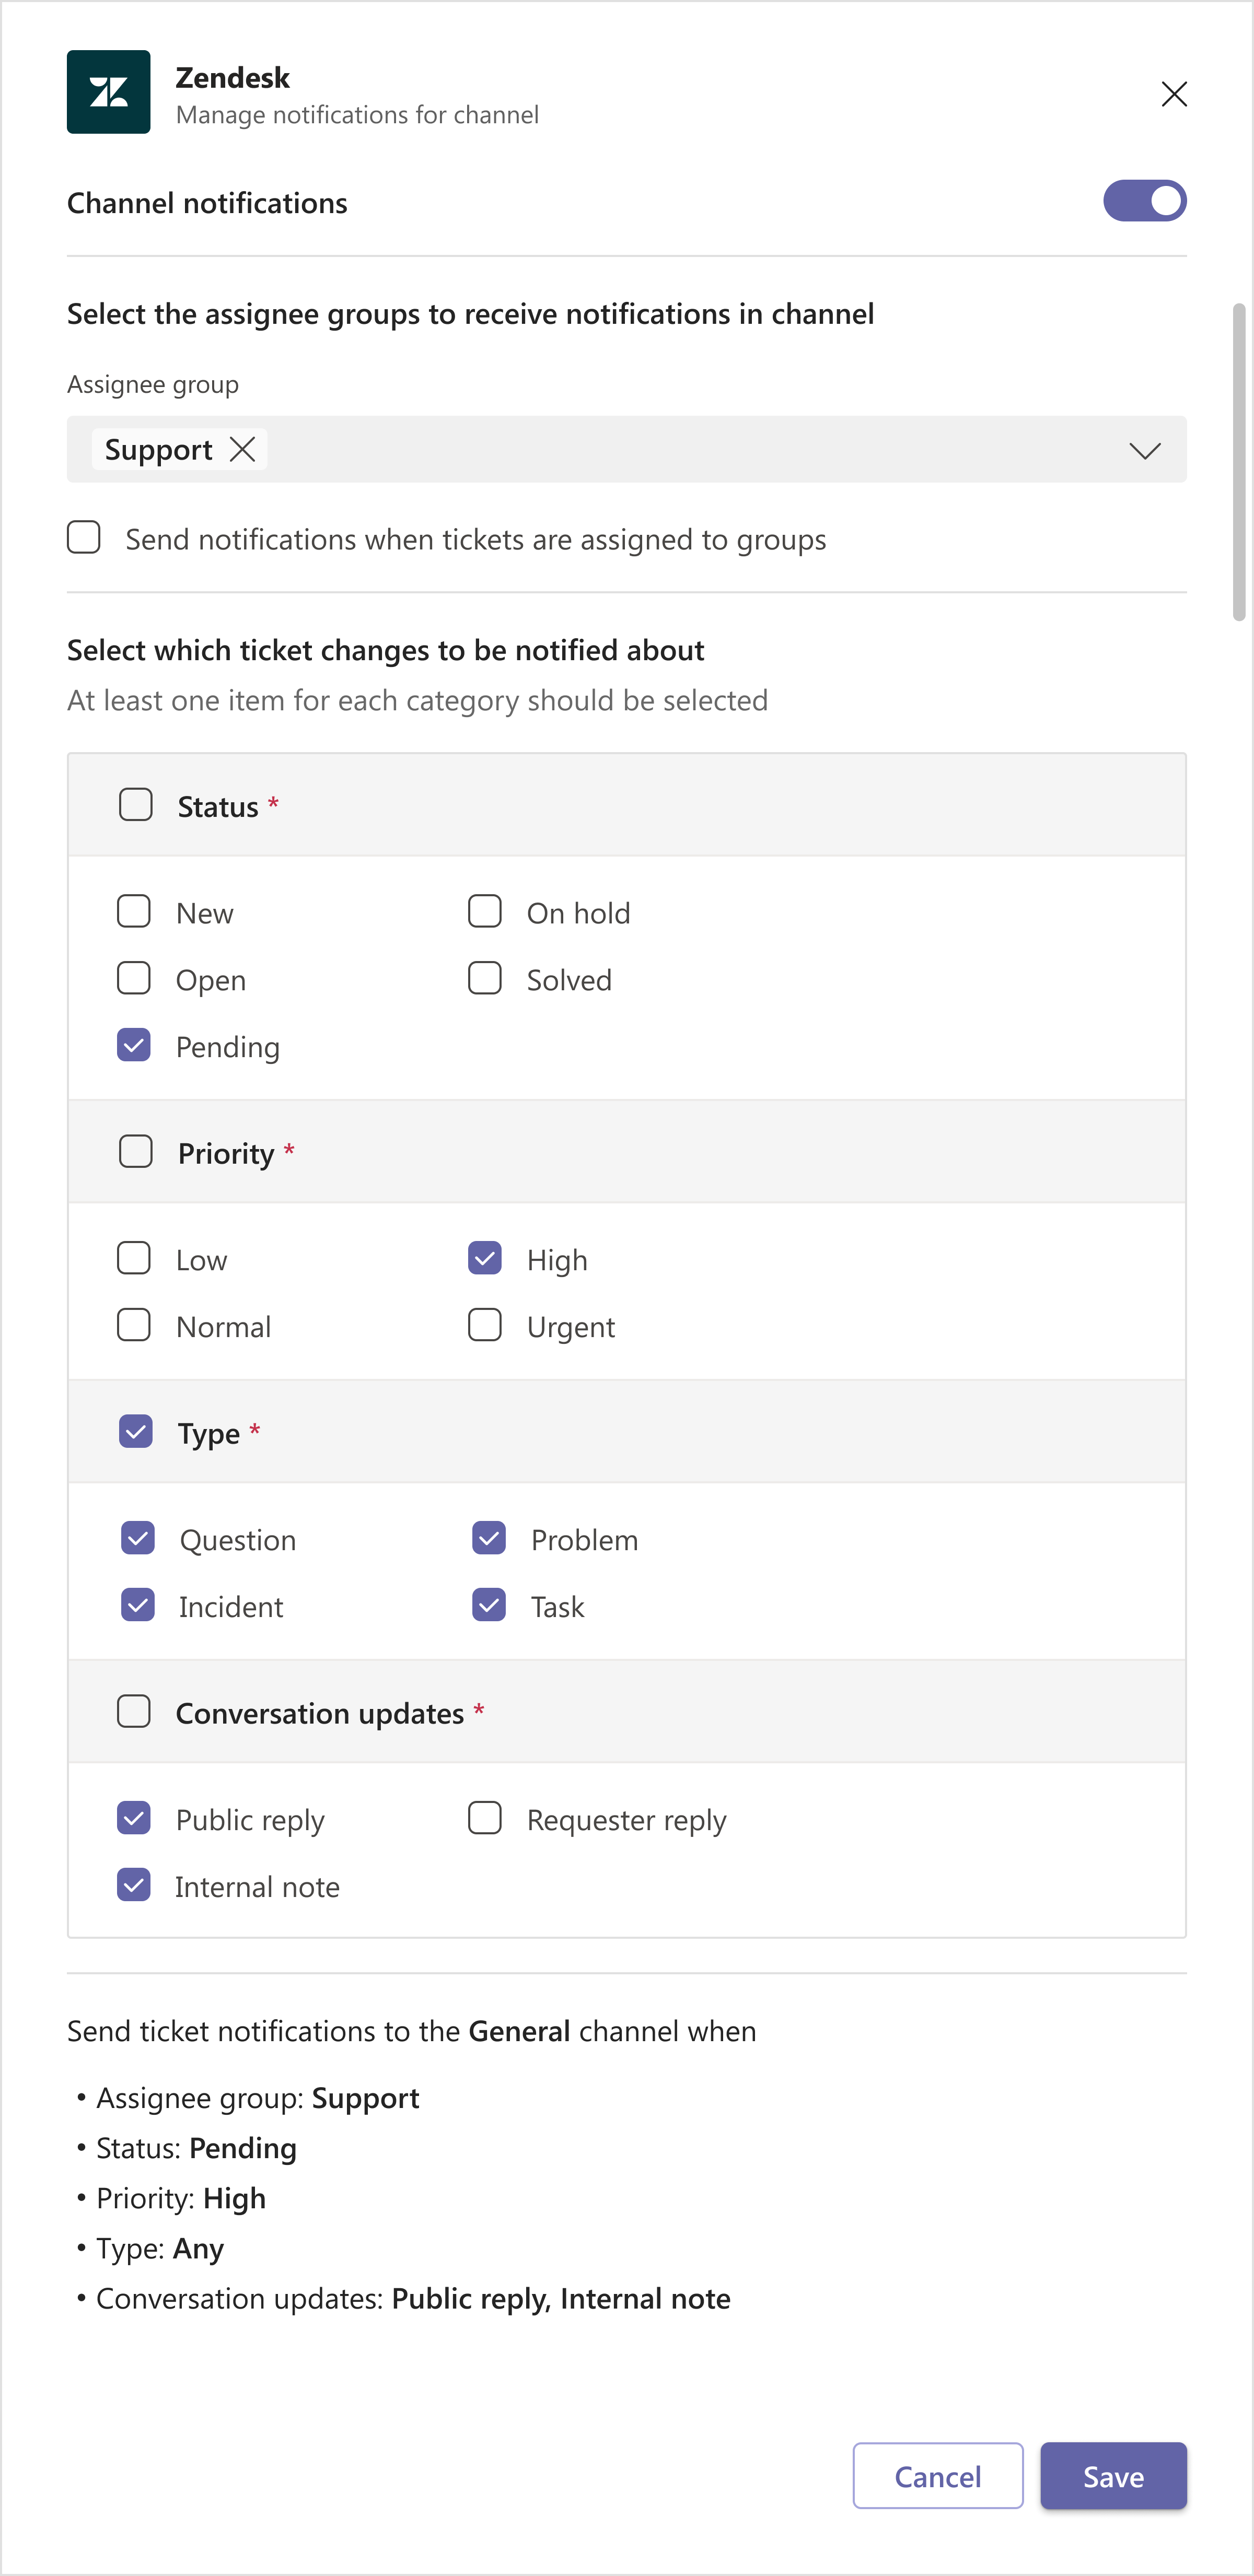Check the On hold status option
Viewport: 1254px width, 2576px height.
tap(485, 911)
